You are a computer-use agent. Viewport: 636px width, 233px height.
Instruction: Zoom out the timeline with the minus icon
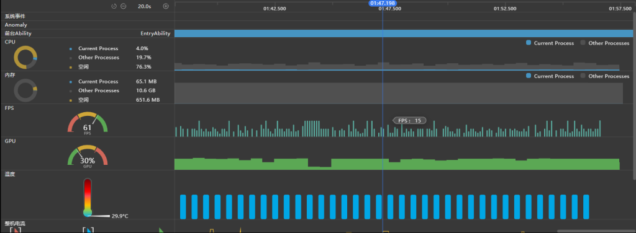pyautogui.click(x=124, y=6)
